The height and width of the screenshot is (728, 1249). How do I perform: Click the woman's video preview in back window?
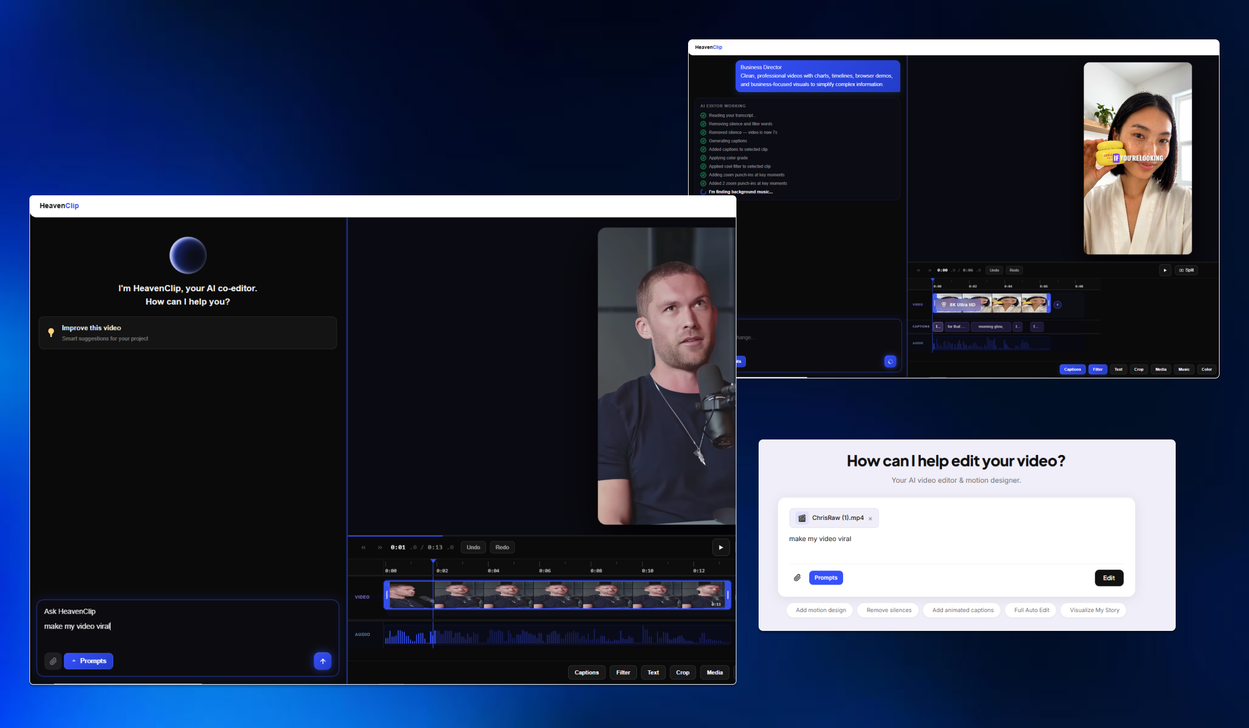pyautogui.click(x=1138, y=158)
